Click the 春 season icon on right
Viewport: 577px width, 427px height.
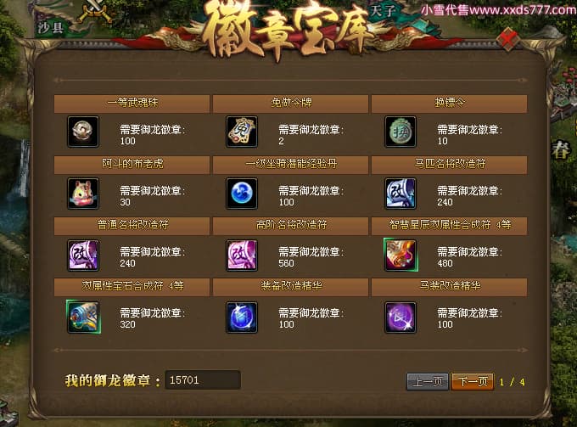(x=560, y=149)
